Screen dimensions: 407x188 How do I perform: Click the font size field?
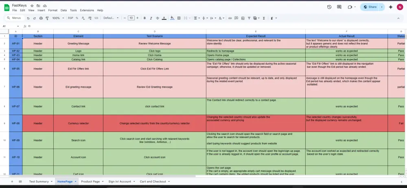click(x=131, y=18)
